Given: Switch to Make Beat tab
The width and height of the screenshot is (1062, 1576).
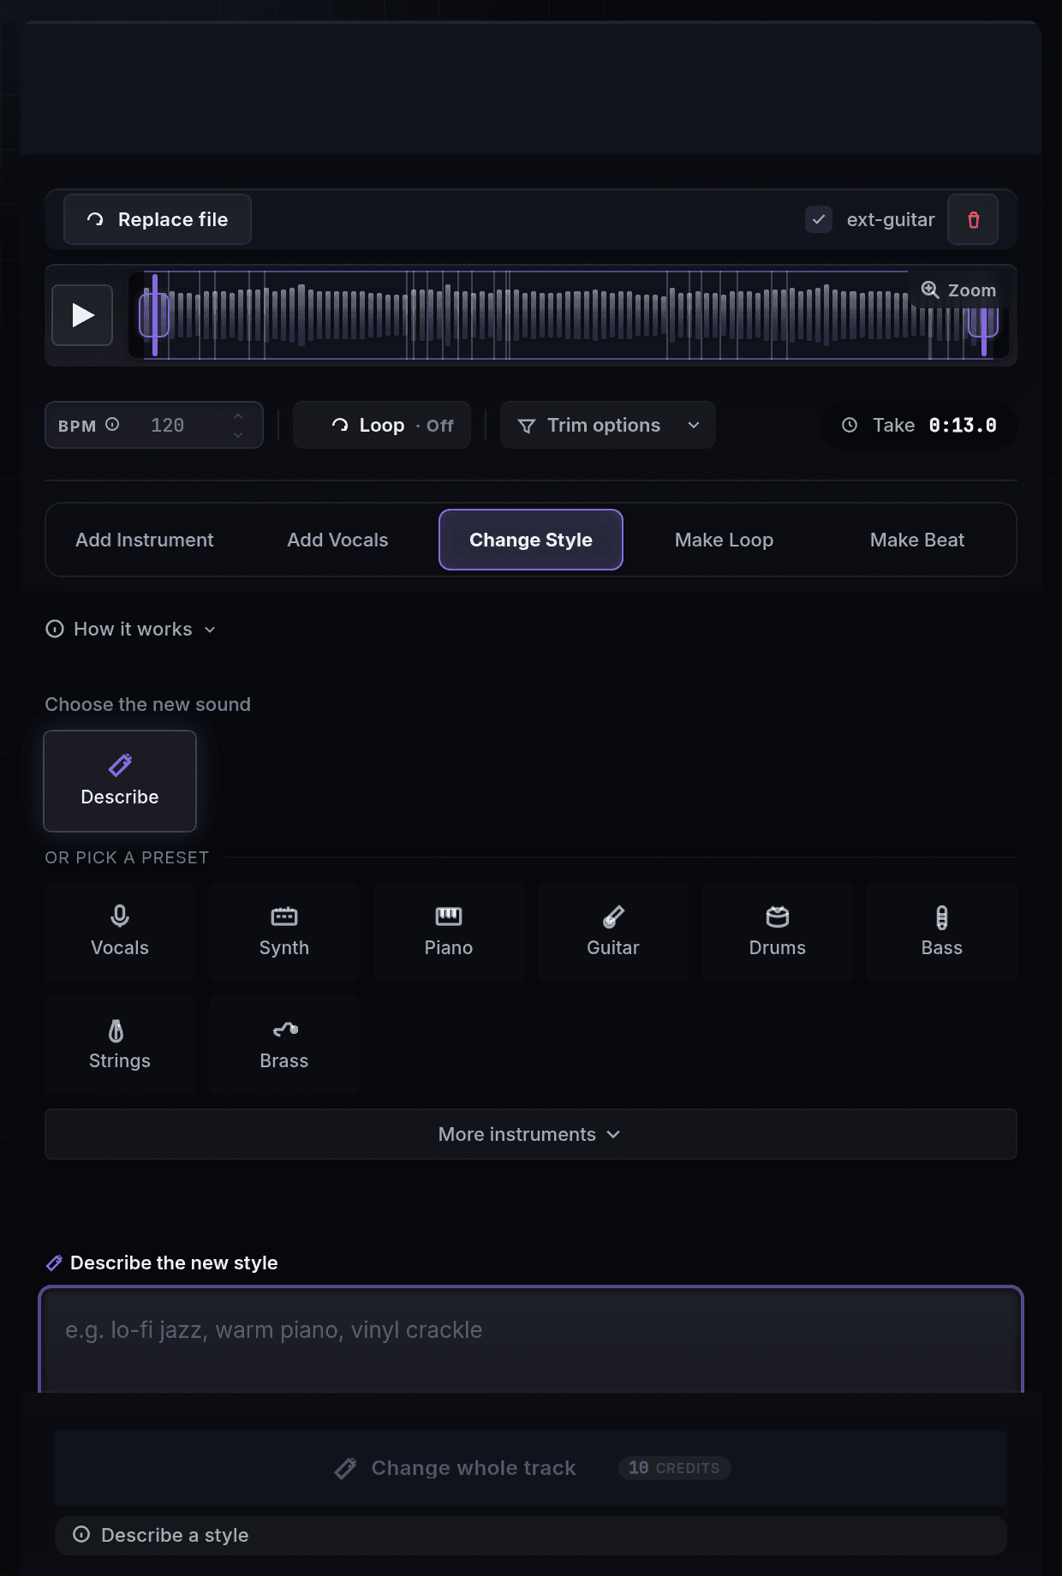Looking at the screenshot, I should click(x=917, y=540).
